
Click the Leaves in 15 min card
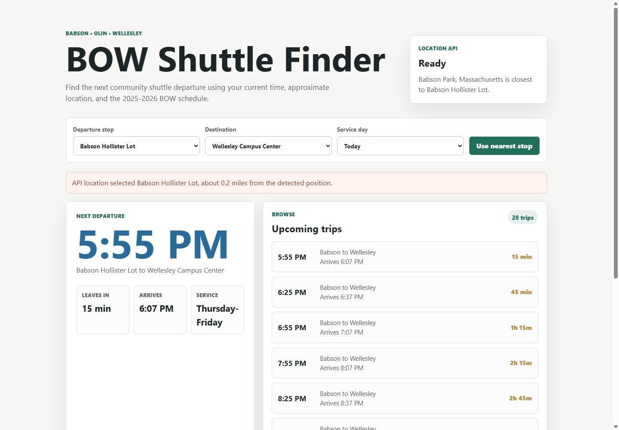coord(103,310)
